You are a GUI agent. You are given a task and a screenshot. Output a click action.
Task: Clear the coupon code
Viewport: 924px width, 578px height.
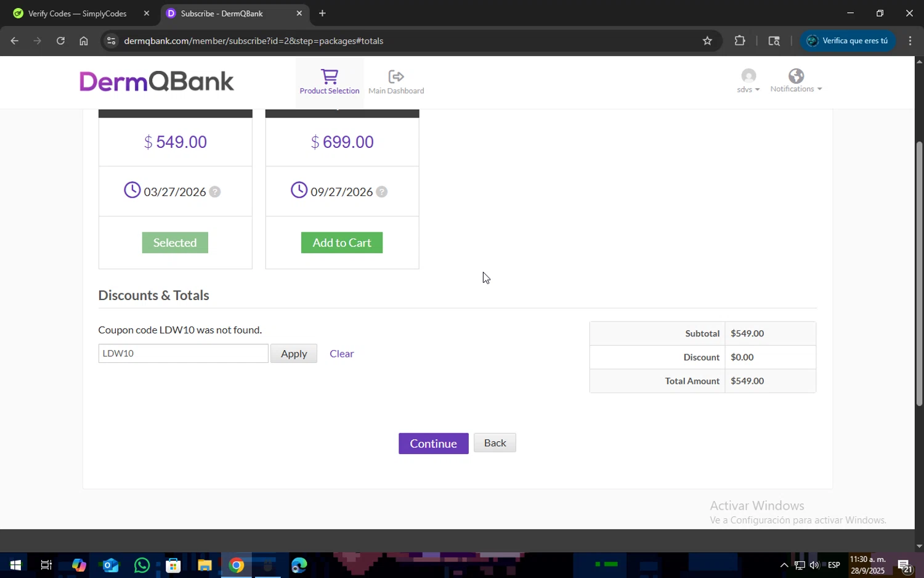click(342, 354)
